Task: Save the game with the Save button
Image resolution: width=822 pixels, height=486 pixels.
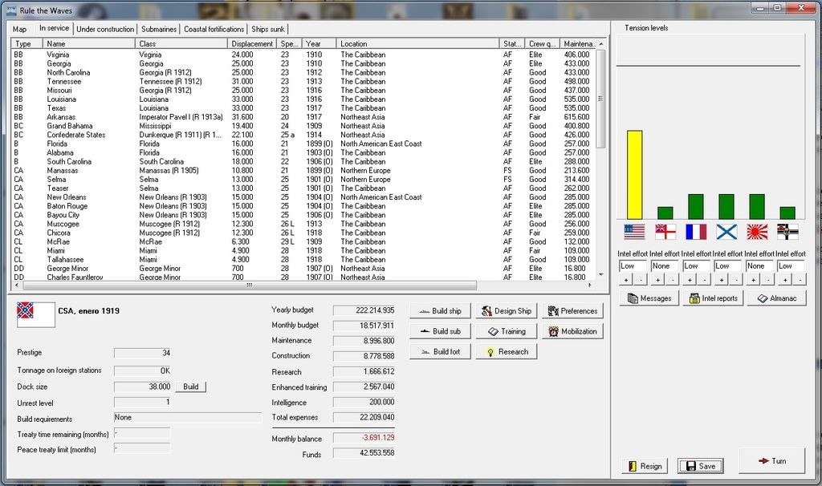Action: tap(700, 466)
